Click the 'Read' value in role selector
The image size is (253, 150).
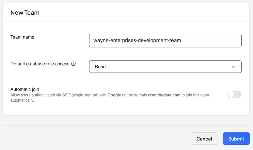(x=100, y=67)
